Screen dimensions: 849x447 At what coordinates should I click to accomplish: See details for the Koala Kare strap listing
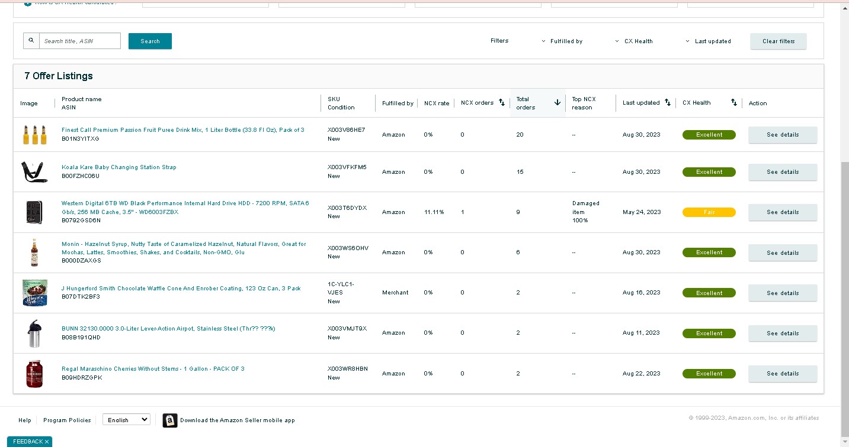[x=783, y=172]
